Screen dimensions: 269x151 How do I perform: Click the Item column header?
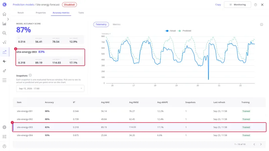click(19, 102)
